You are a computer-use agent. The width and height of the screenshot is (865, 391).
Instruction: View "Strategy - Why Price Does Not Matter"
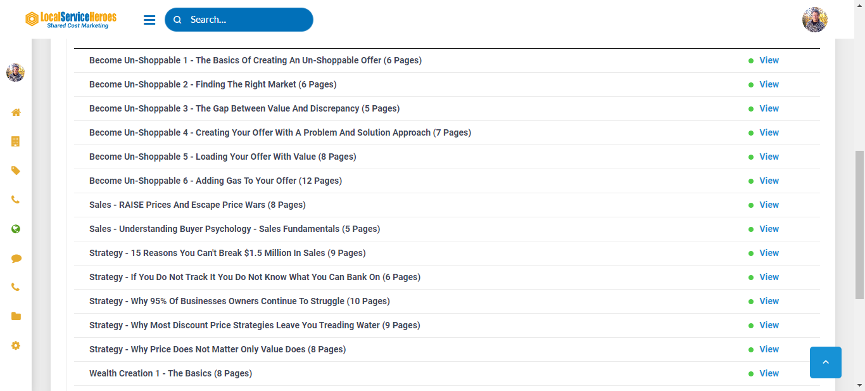pos(769,349)
